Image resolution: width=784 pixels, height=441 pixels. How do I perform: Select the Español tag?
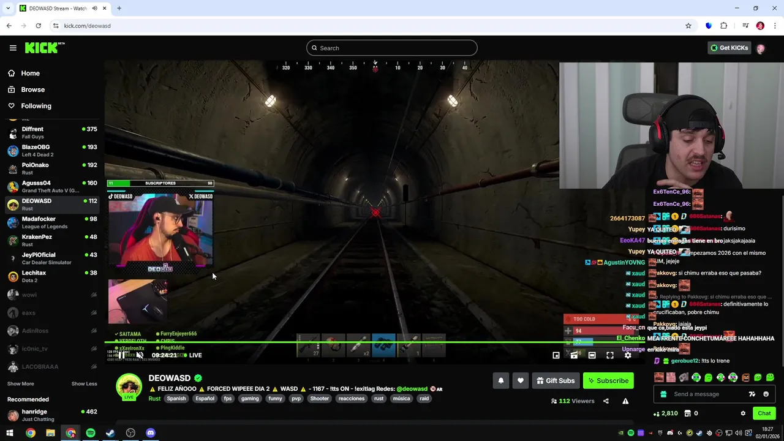(x=205, y=399)
